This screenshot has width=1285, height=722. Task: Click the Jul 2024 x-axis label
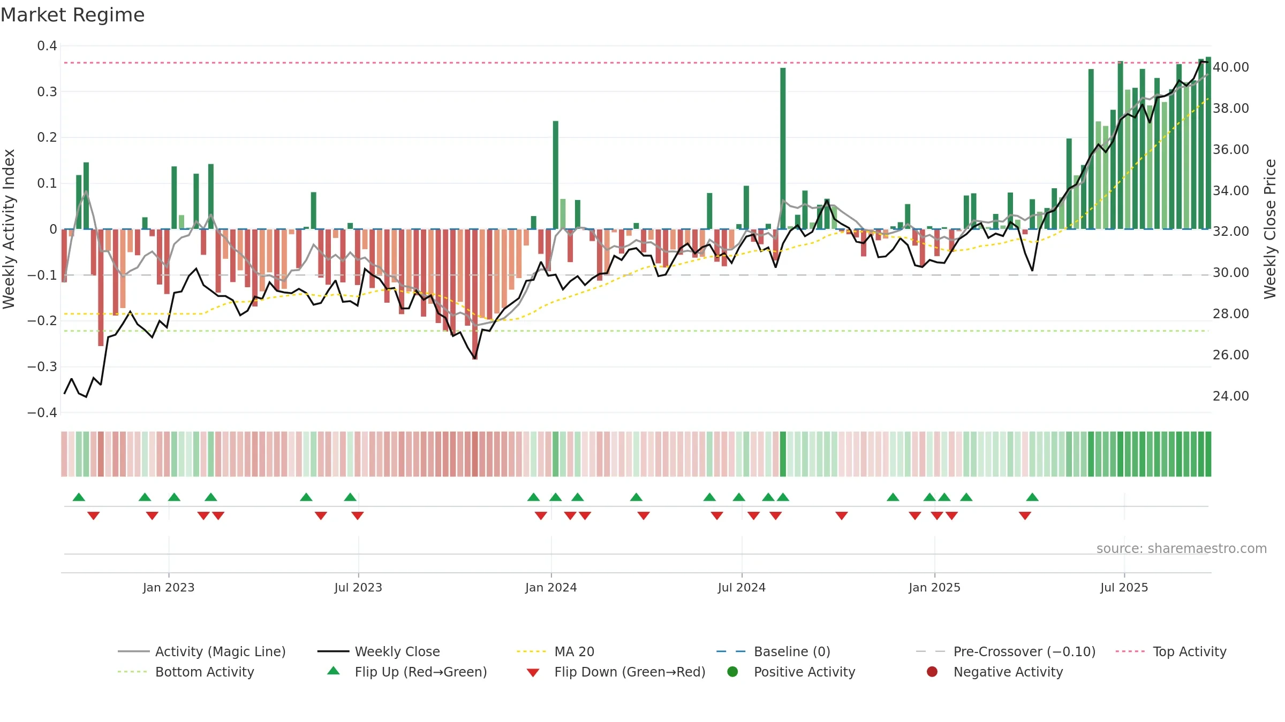coord(742,587)
